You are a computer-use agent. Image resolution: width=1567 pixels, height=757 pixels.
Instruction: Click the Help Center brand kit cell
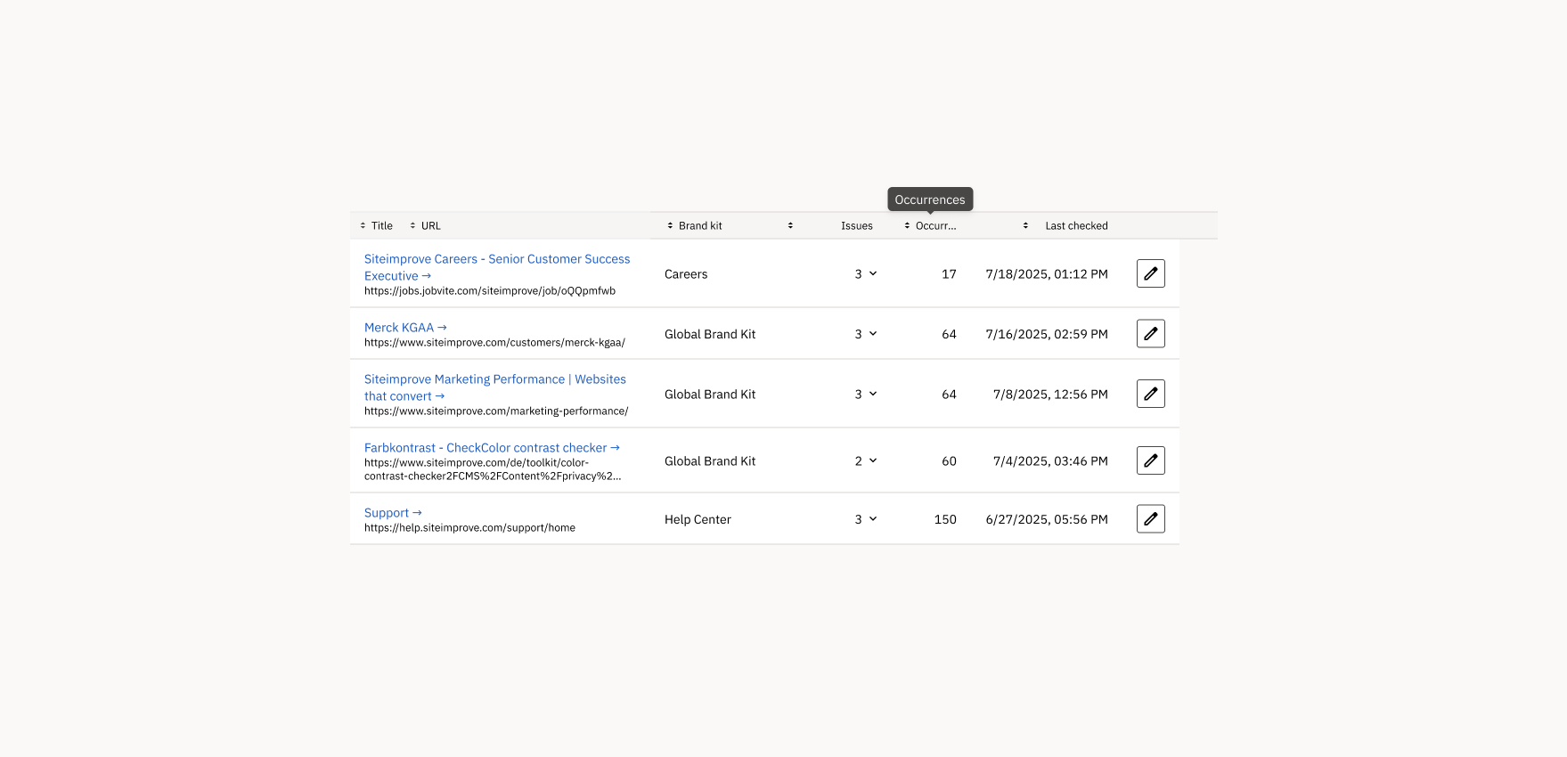[x=698, y=519]
